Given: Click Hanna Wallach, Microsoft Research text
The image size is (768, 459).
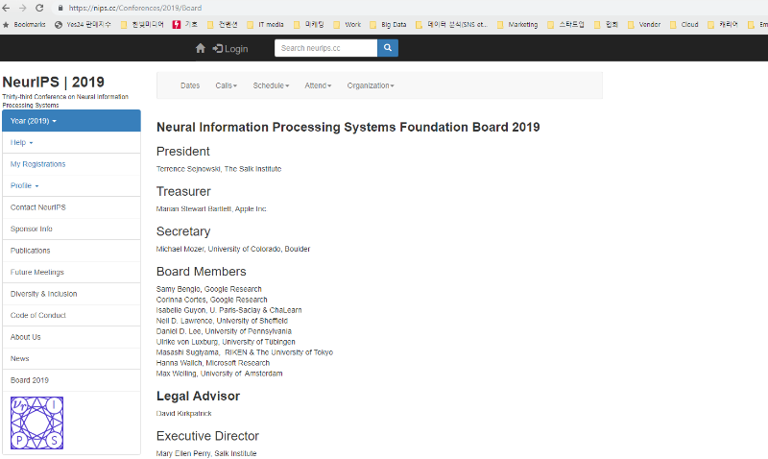Looking at the screenshot, I should [213, 363].
